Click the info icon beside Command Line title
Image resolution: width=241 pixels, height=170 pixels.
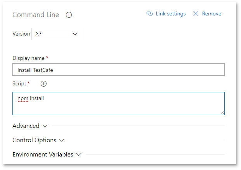[x=69, y=15]
